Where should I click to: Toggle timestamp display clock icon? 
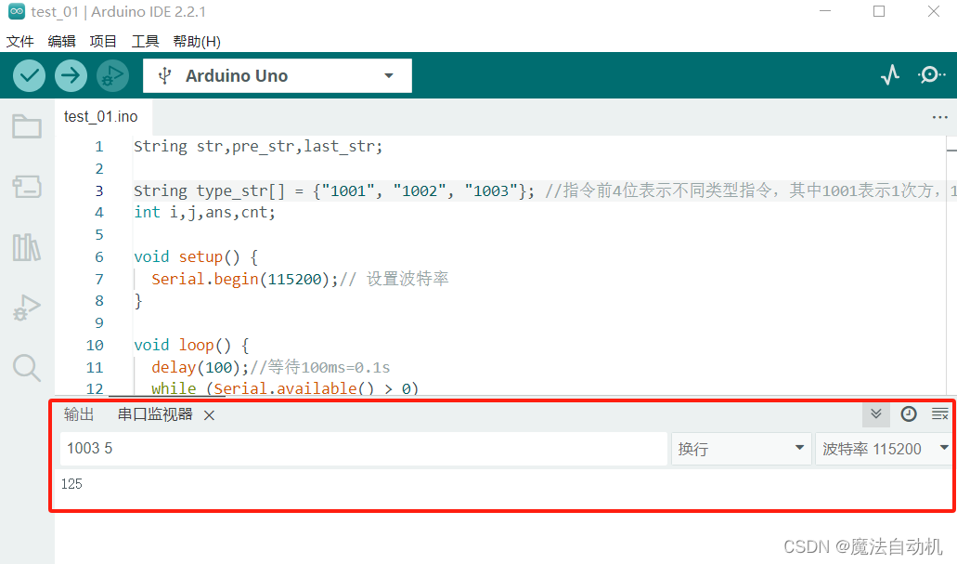pyautogui.click(x=908, y=414)
